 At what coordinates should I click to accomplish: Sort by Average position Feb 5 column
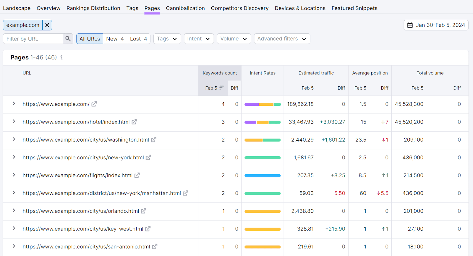(x=360, y=88)
